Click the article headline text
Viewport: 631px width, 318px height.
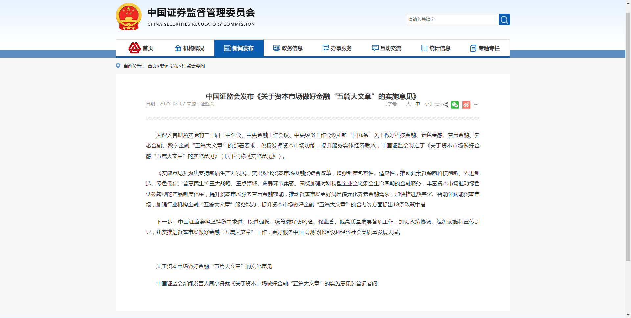tap(312, 96)
